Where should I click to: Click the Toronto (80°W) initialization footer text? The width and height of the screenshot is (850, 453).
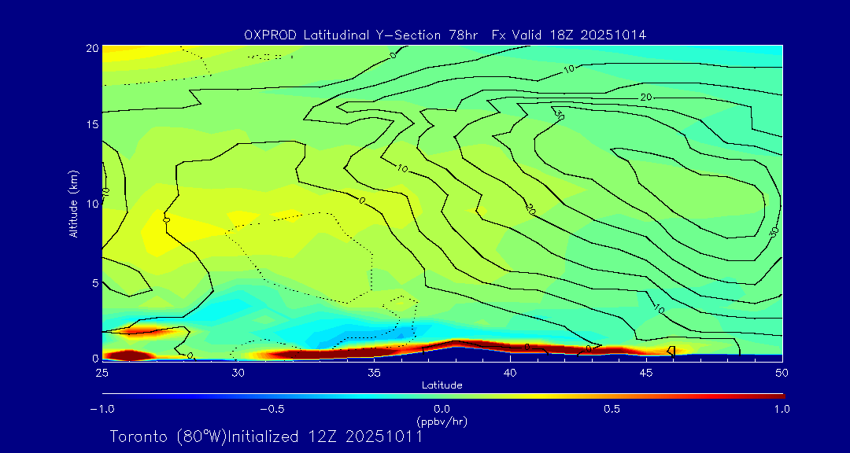click(x=266, y=436)
